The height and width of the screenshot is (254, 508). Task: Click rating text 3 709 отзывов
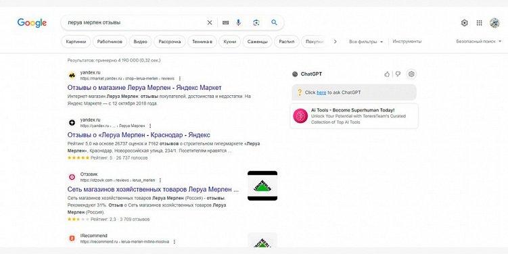point(135,220)
